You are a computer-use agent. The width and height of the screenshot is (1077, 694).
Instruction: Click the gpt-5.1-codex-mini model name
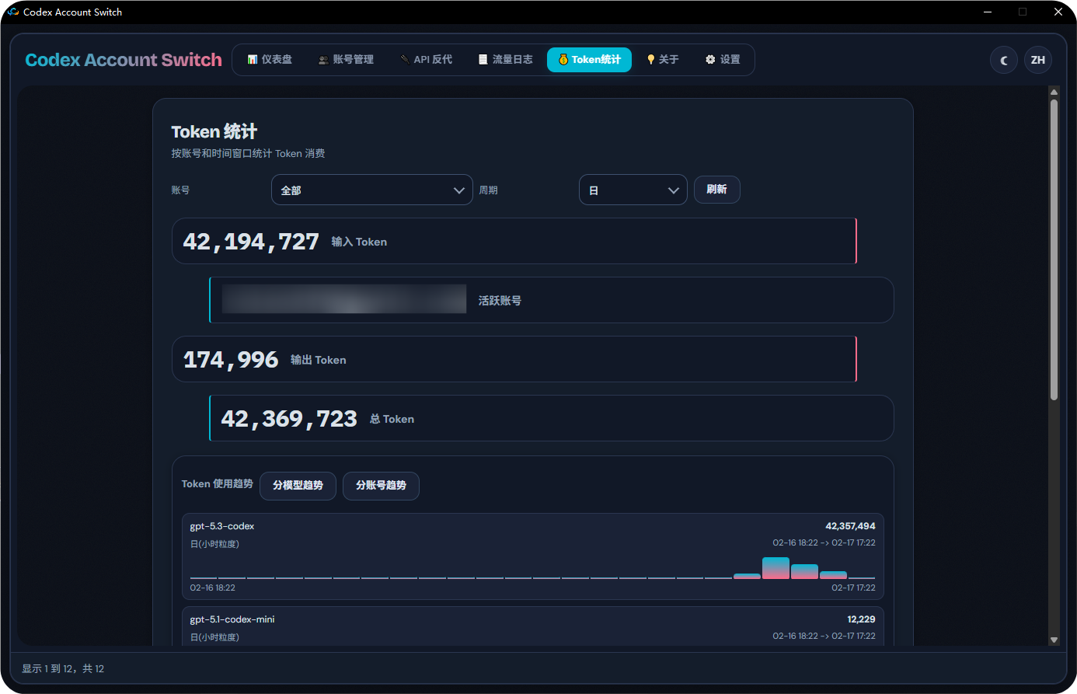tap(232, 619)
